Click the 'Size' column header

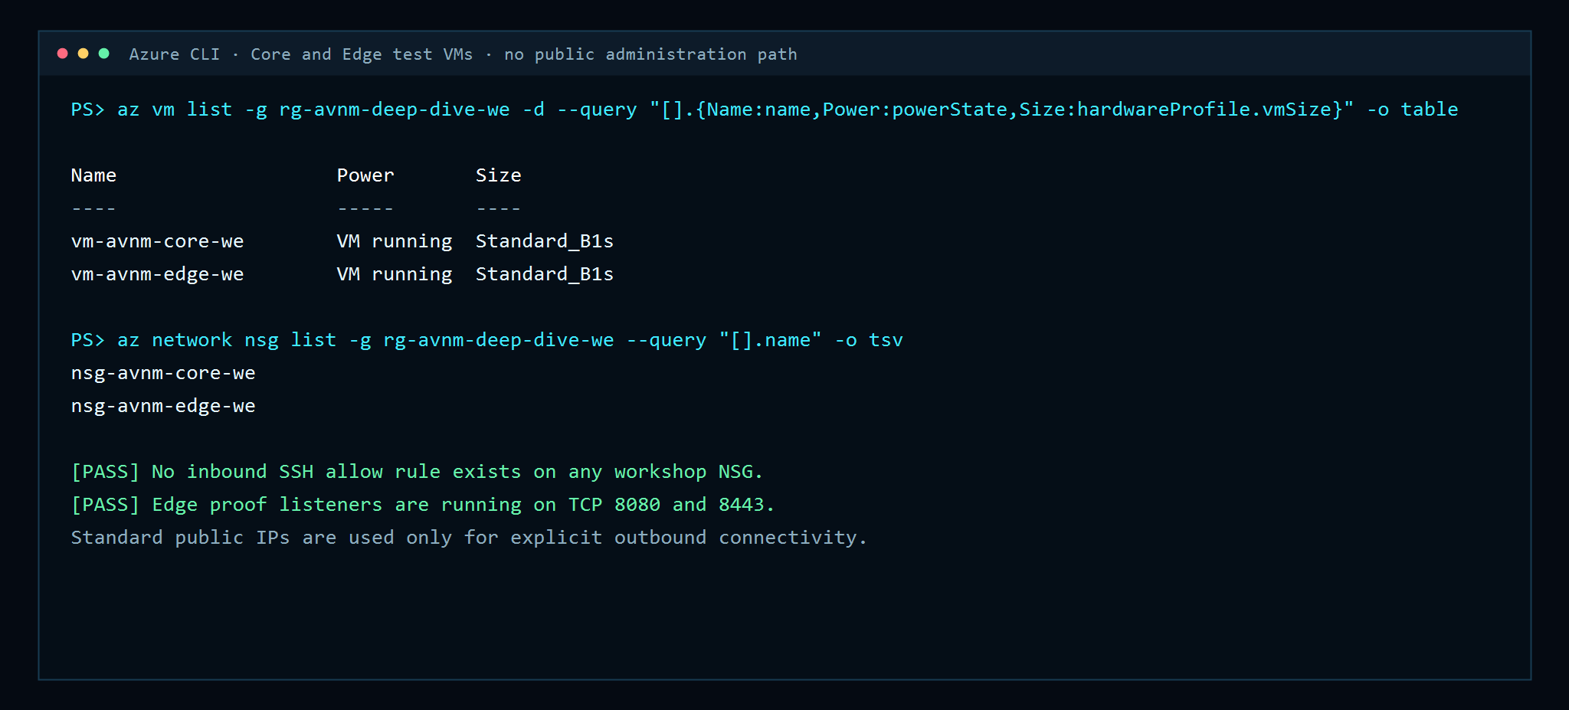tap(499, 175)
